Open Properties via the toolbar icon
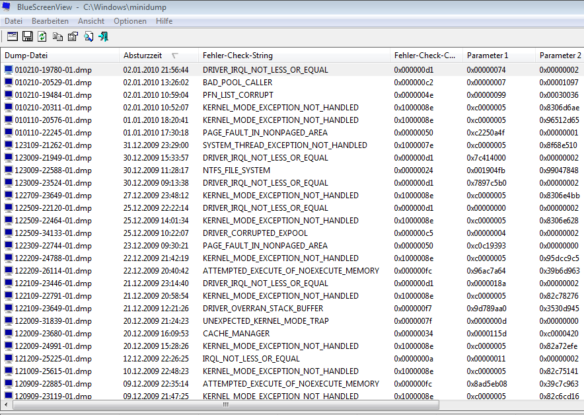 [73, 36]
